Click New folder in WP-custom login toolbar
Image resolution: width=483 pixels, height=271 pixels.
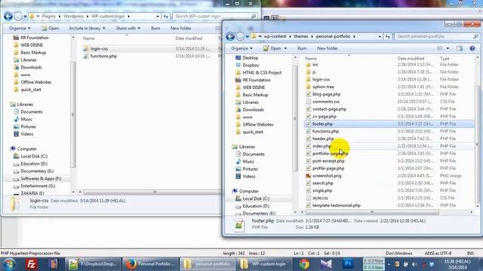pos(181,28)
